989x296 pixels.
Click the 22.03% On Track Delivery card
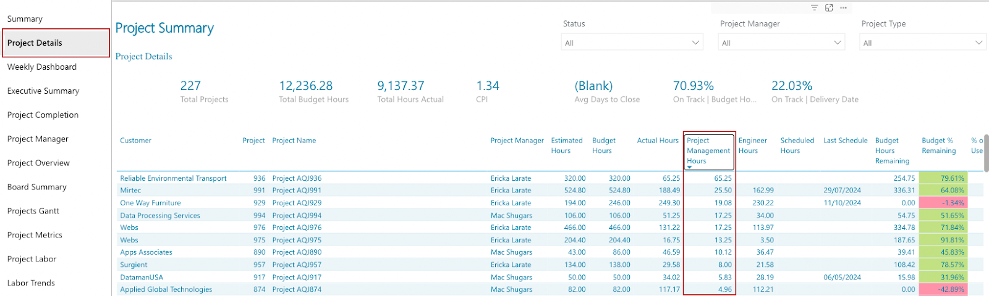(x=815, y=91)
